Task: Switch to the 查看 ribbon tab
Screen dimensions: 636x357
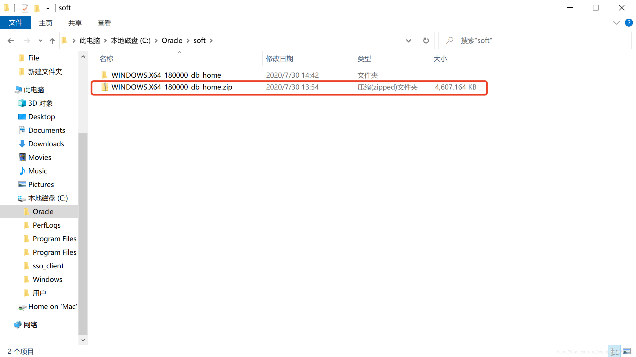Action: tap(104, 23)
